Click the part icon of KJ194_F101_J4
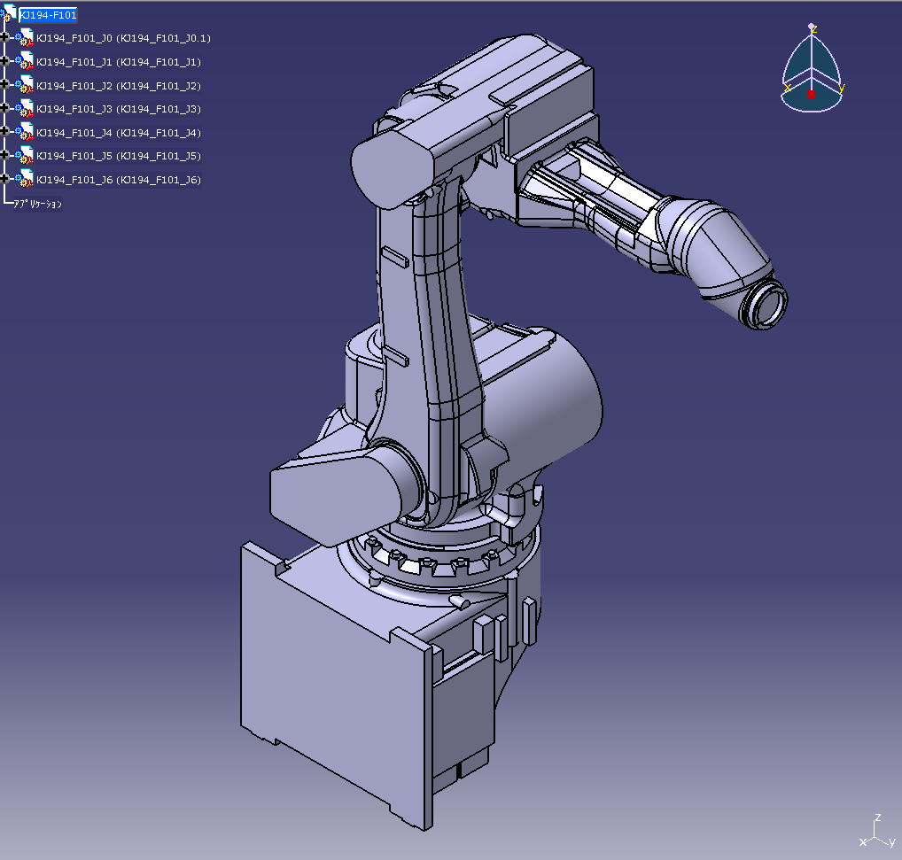Screen dimensions: 902x860 (24, 132)
